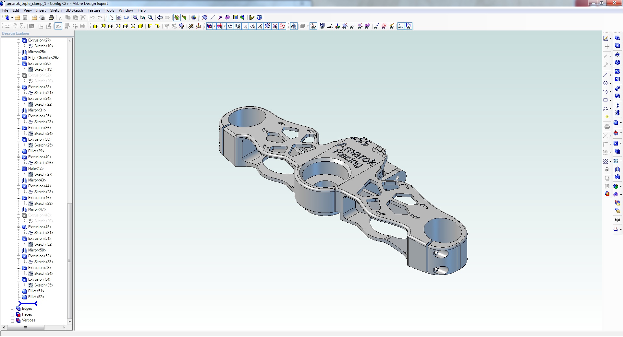This screenshot has height=337, width=623.
Task: Click the Open file folder icon
Action: (18, 17)
